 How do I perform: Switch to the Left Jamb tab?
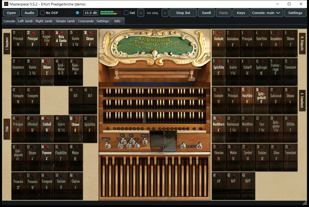25,21
